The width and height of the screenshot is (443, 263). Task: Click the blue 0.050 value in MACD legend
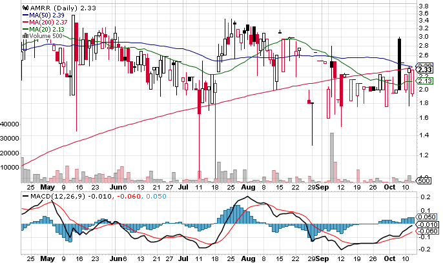[x=156, y=196]
